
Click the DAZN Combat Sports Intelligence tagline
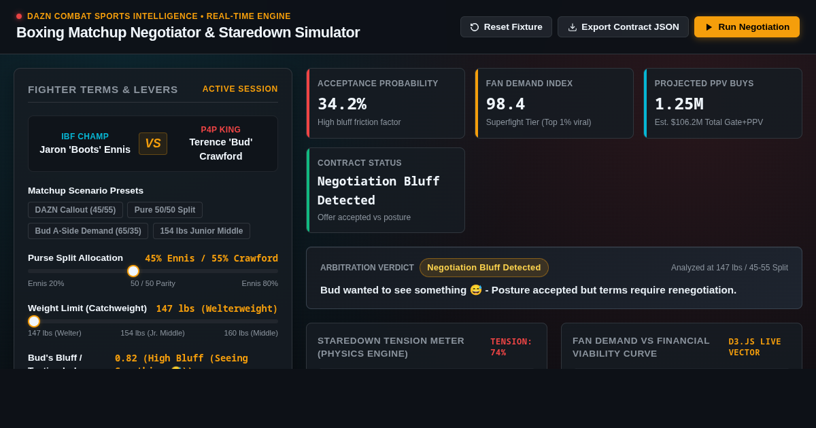[x=159, y=16]
